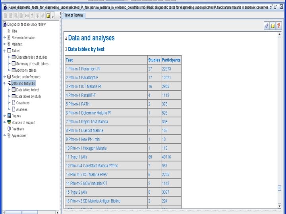
Task: Click the Review information icon
Action: pyautogui.click(x=9, y=38)
